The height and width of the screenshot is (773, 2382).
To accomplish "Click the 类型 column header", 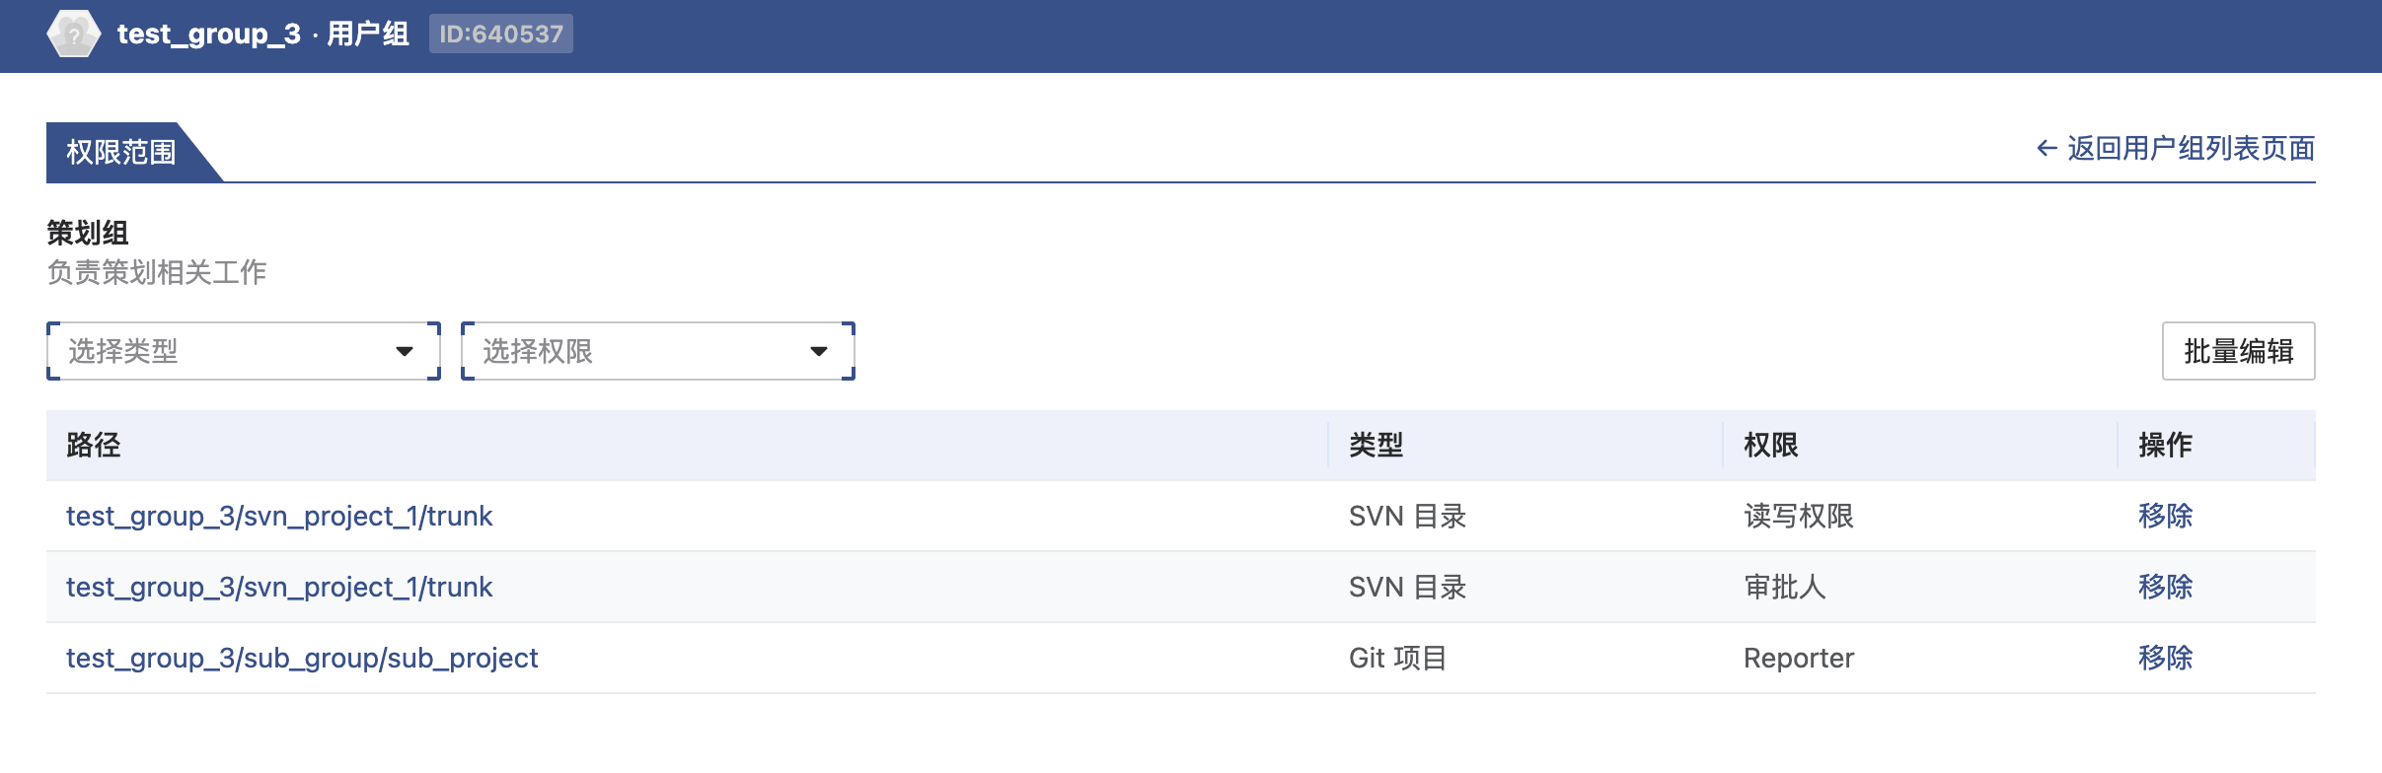I will click(1376, 445).
